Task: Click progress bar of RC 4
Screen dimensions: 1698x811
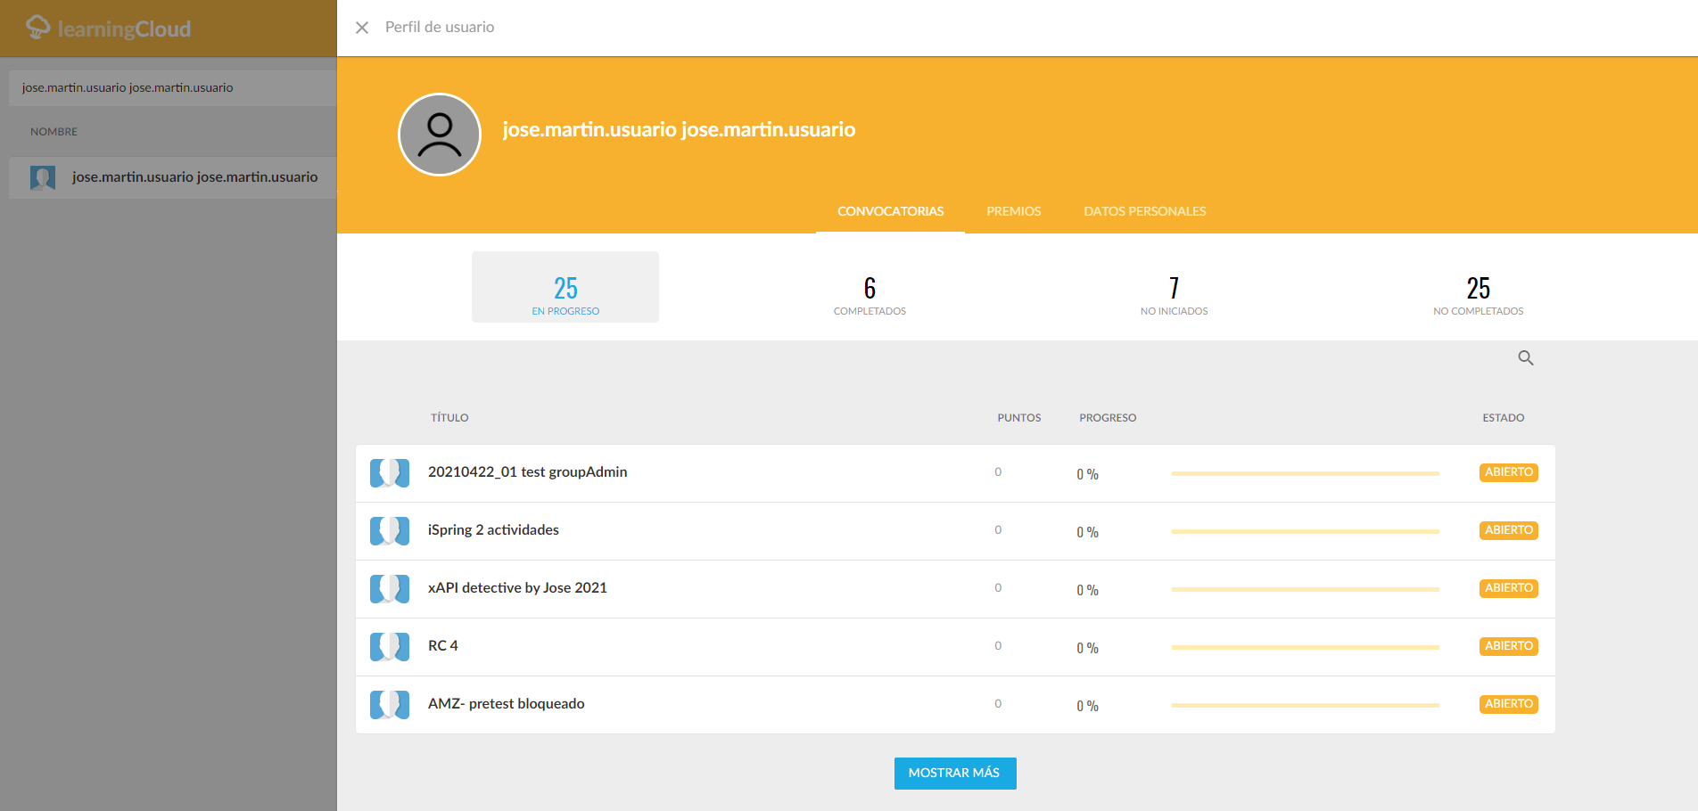Action: pyautogui.click(x=1306, y=647)
